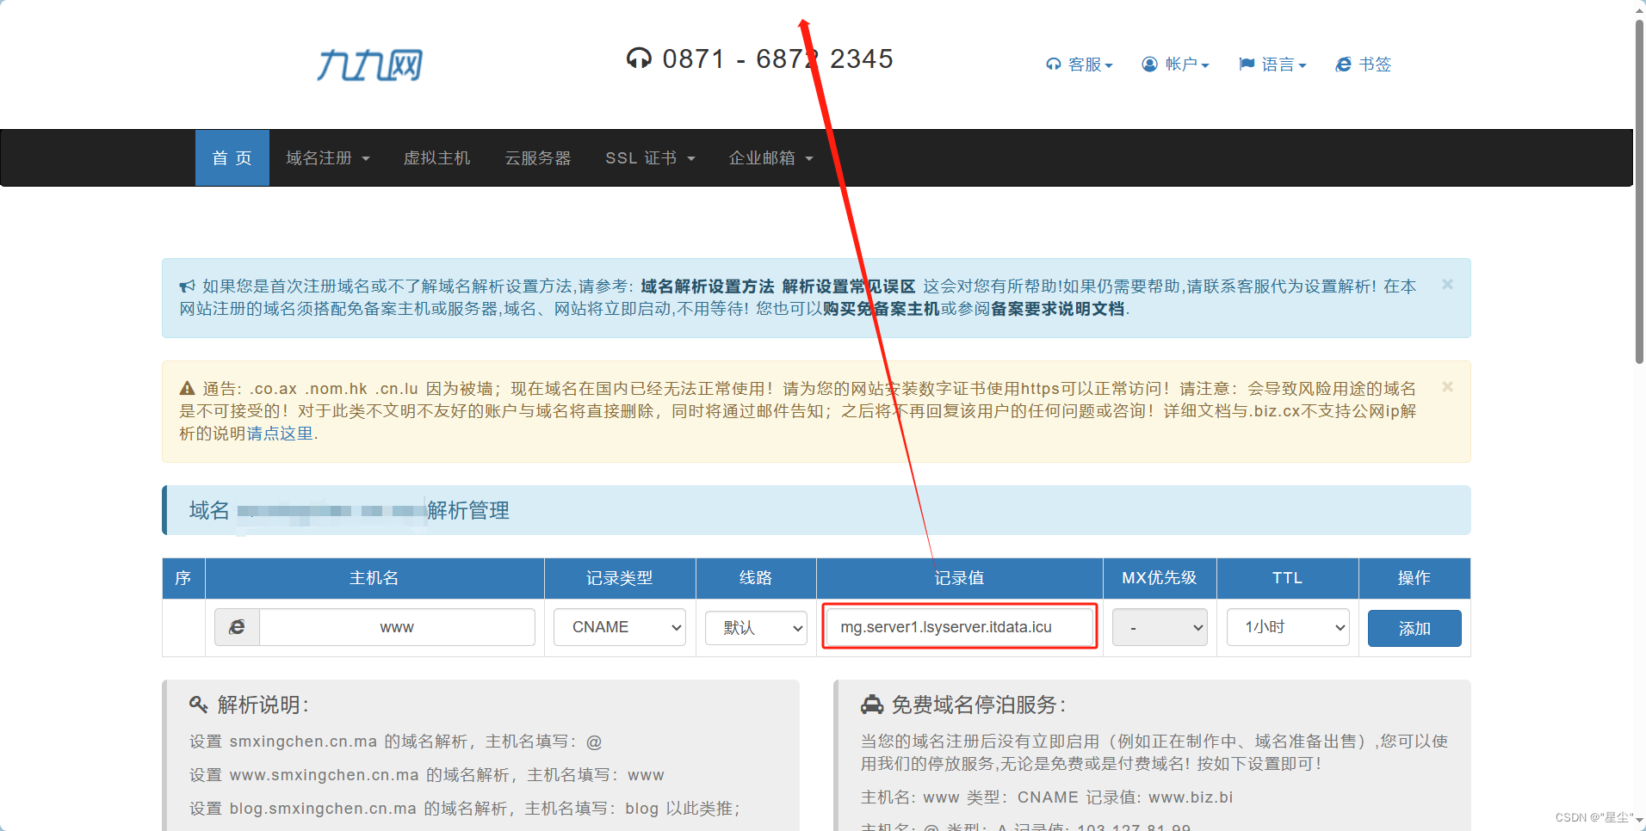Screen dimensions: 1646x831
Task: Go to the 首页 home tab
Action: (x=232, y=158)
